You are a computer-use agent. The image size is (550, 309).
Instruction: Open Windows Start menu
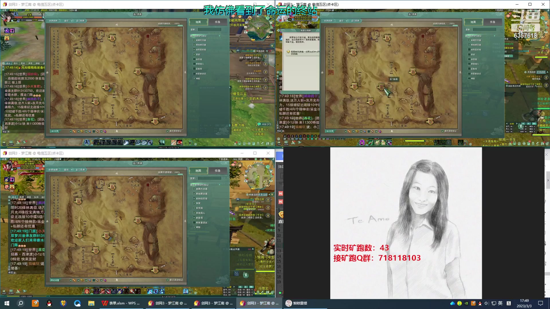click(7, 303)
